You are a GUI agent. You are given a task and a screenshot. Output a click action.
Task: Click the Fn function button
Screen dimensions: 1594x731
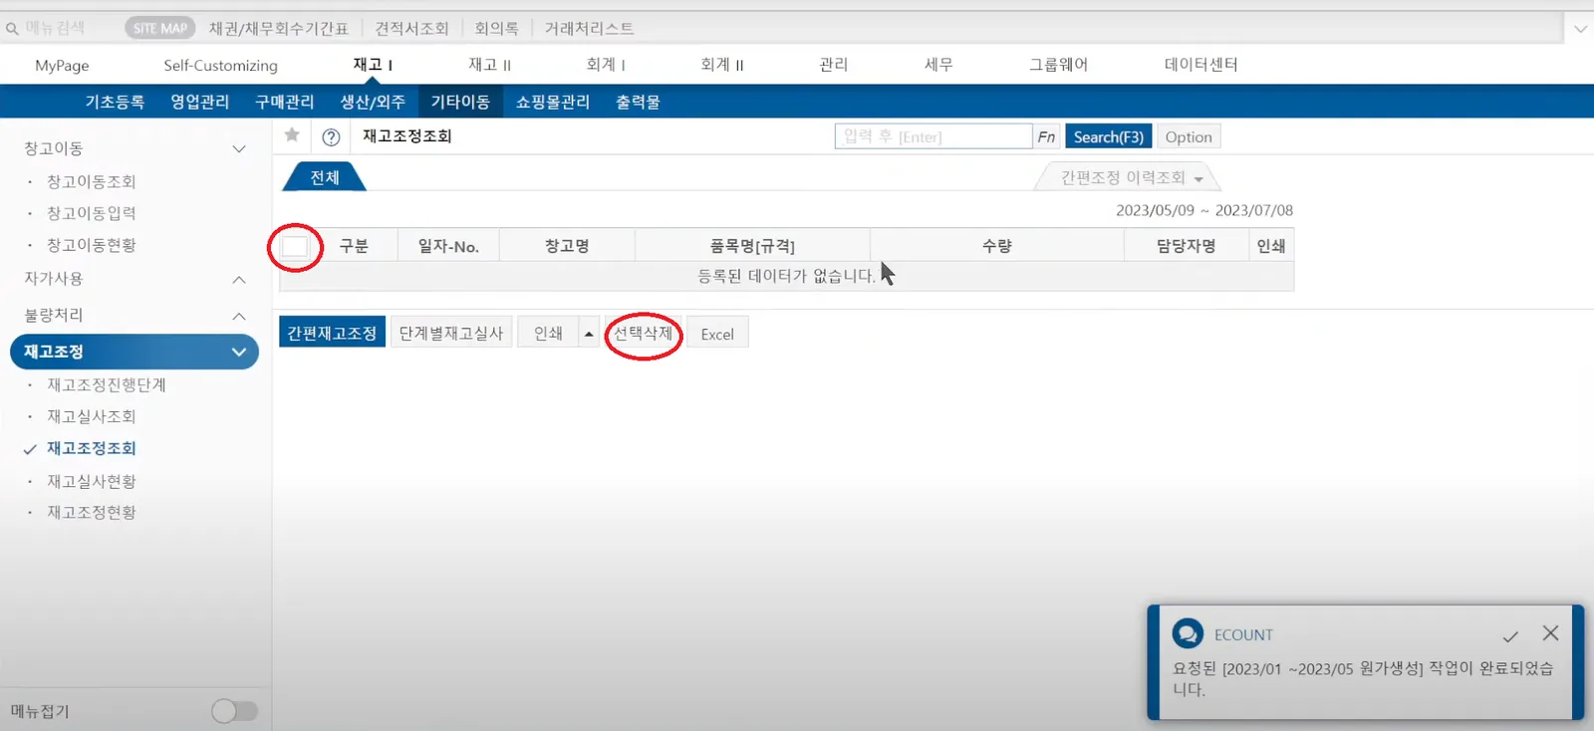click(x=1046, y=136)
